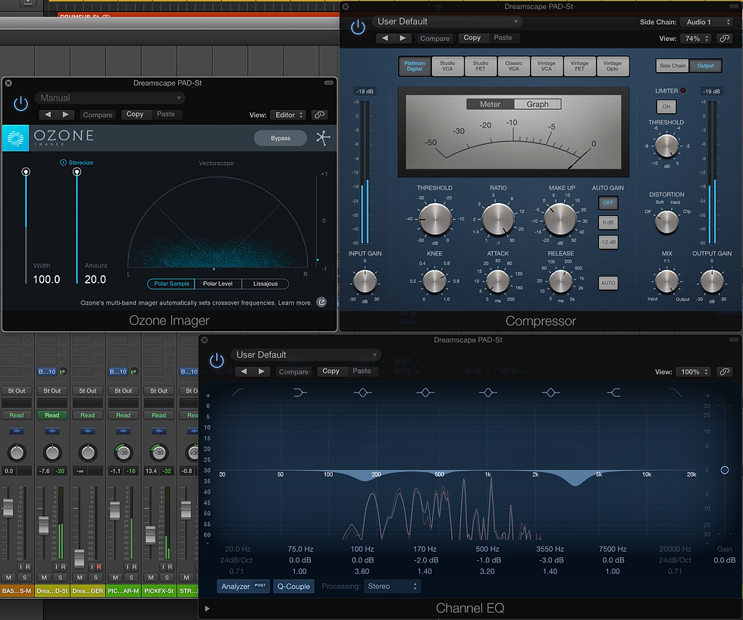Select the Polar Level vectorscope tab
The height and width of the screenshot is (620, 743).
click(x=218, y=283)
